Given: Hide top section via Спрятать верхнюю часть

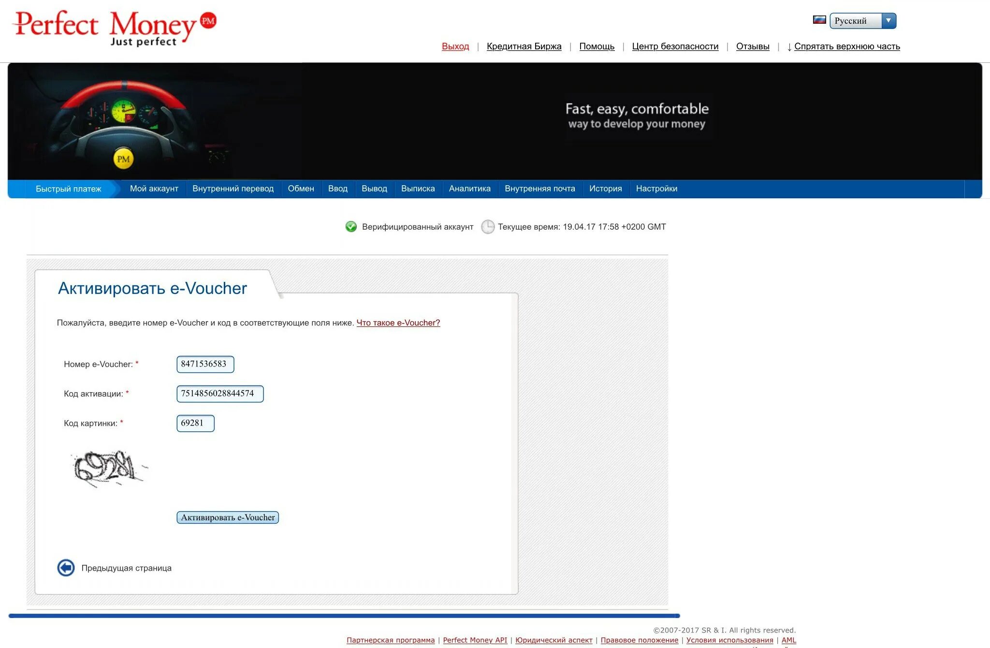Looking at the screenshot, I should click(x=846, y=46).
